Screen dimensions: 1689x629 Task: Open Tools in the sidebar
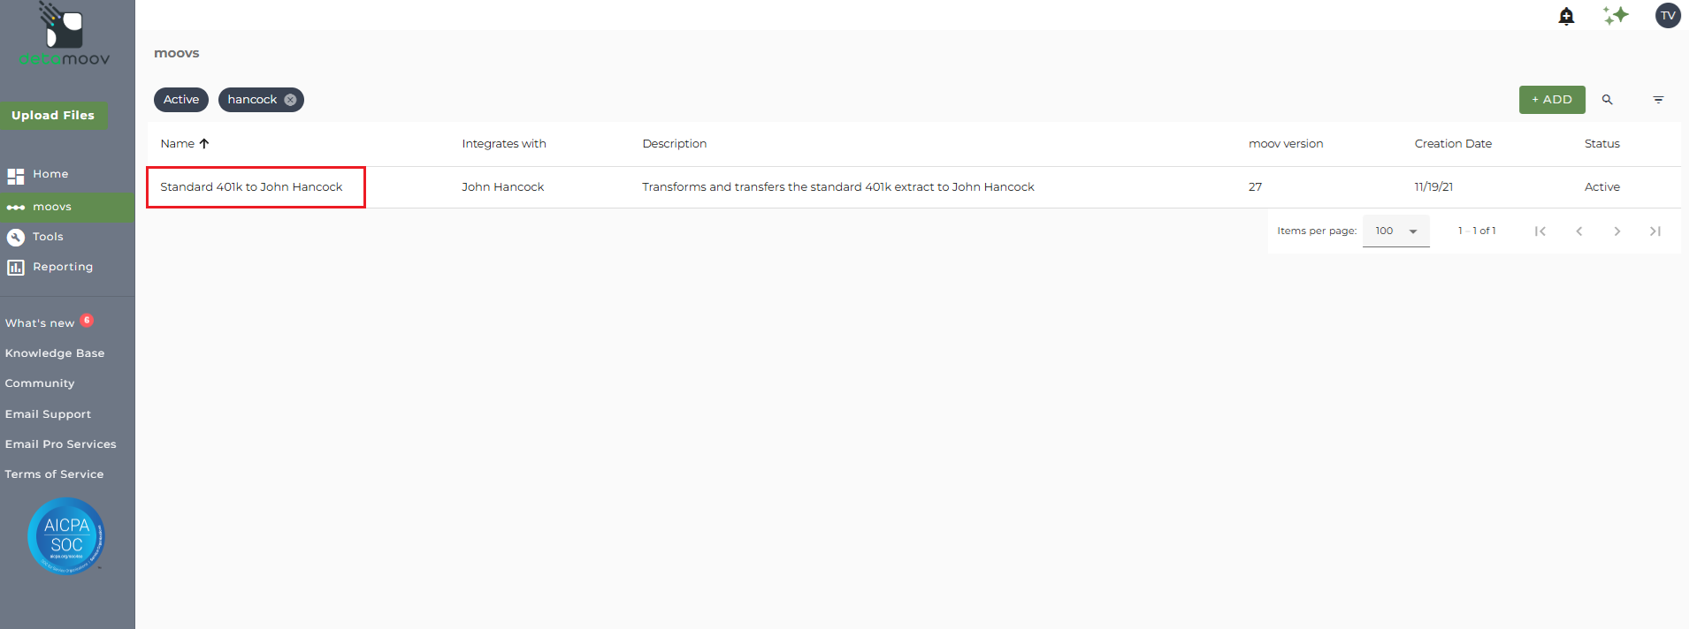(48, 237)
